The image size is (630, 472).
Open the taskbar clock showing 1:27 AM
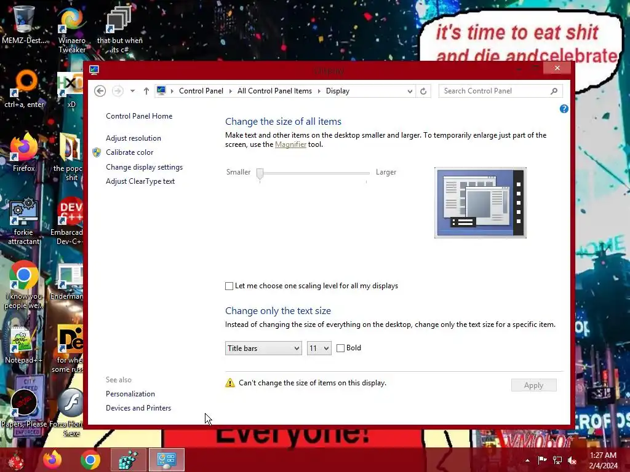(x=603, y=460)
